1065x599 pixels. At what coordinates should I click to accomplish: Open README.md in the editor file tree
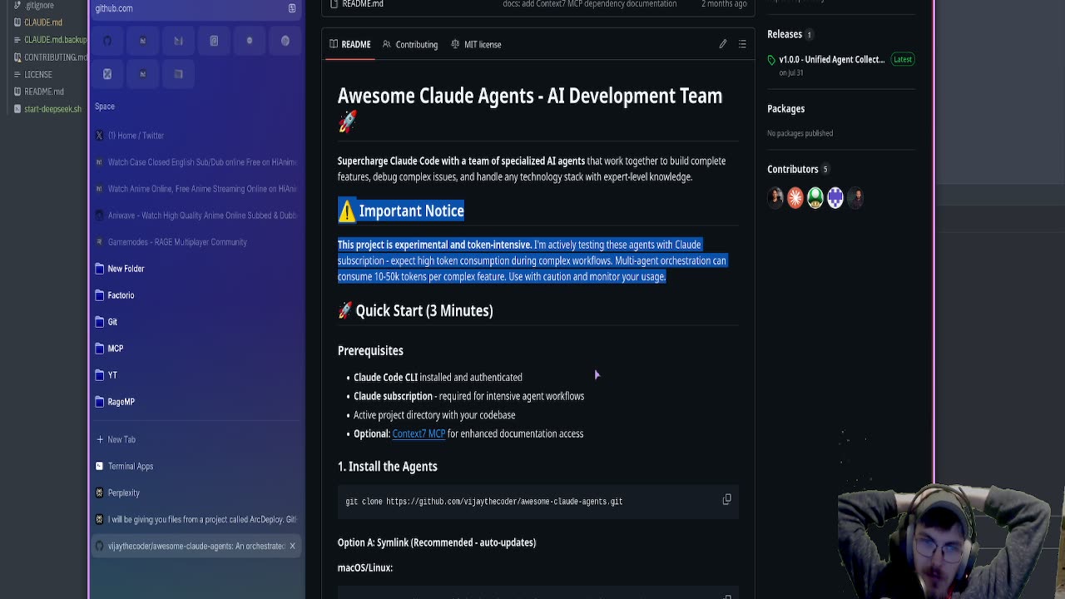click(x=44, y=92)
